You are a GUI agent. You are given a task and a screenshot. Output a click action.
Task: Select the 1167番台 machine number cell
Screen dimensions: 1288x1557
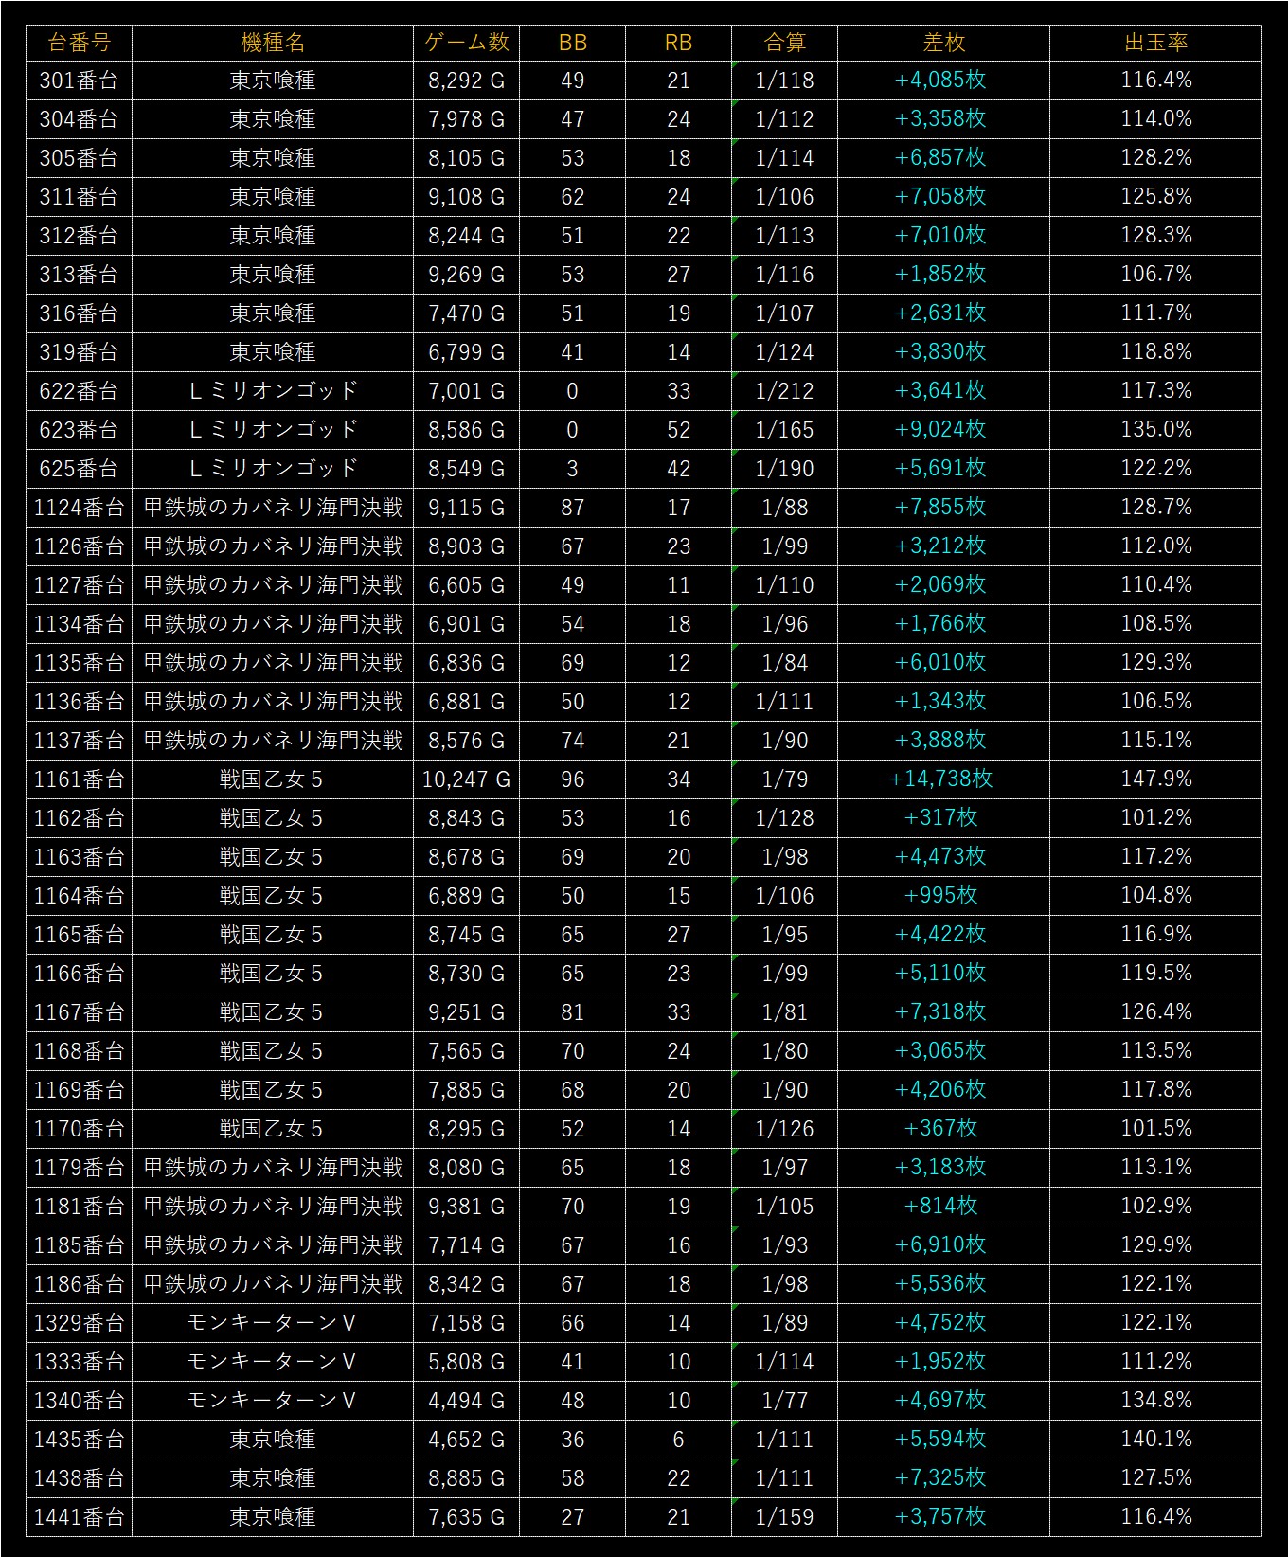[x=79, y=1012]
